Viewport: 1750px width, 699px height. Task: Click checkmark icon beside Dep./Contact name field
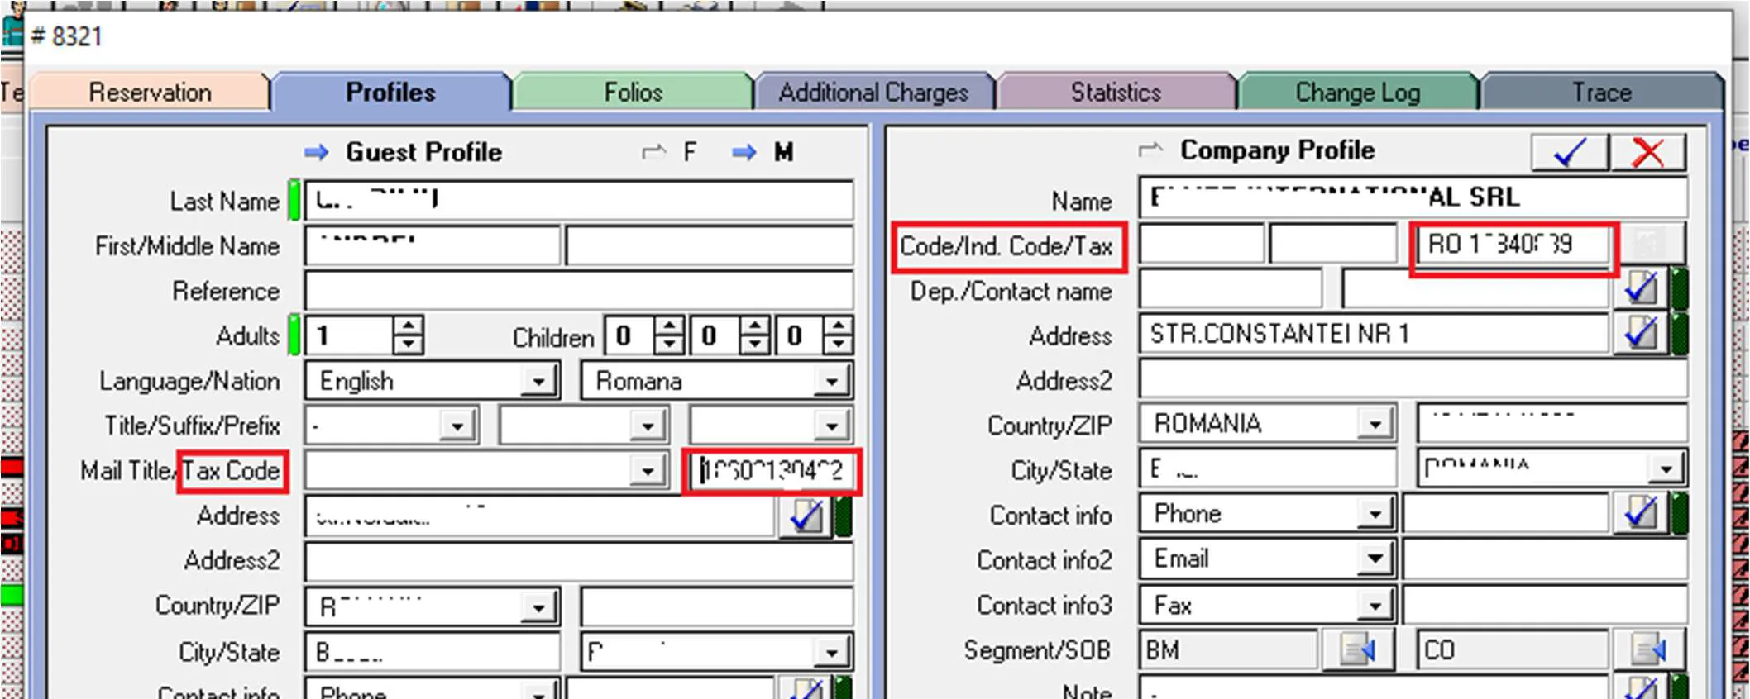1641,288
